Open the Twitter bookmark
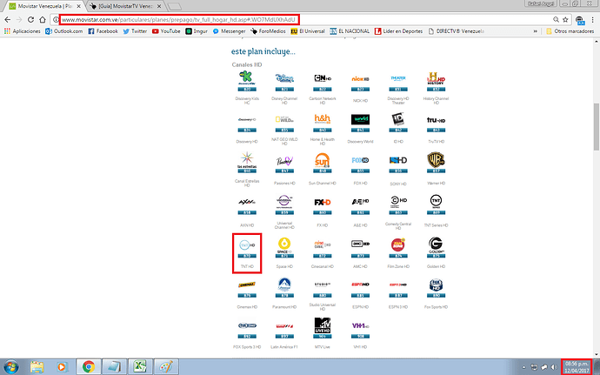 coord(135,31)
